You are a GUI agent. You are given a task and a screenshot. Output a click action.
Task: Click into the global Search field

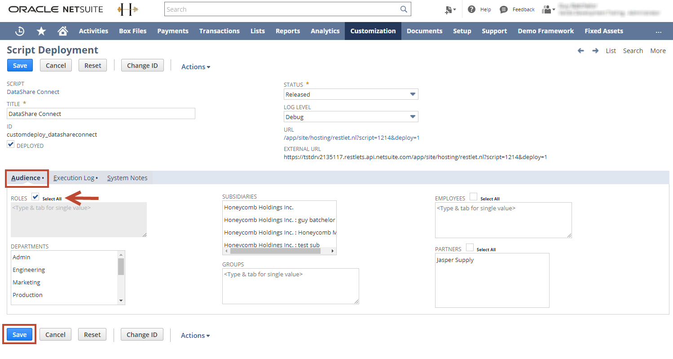282,9
